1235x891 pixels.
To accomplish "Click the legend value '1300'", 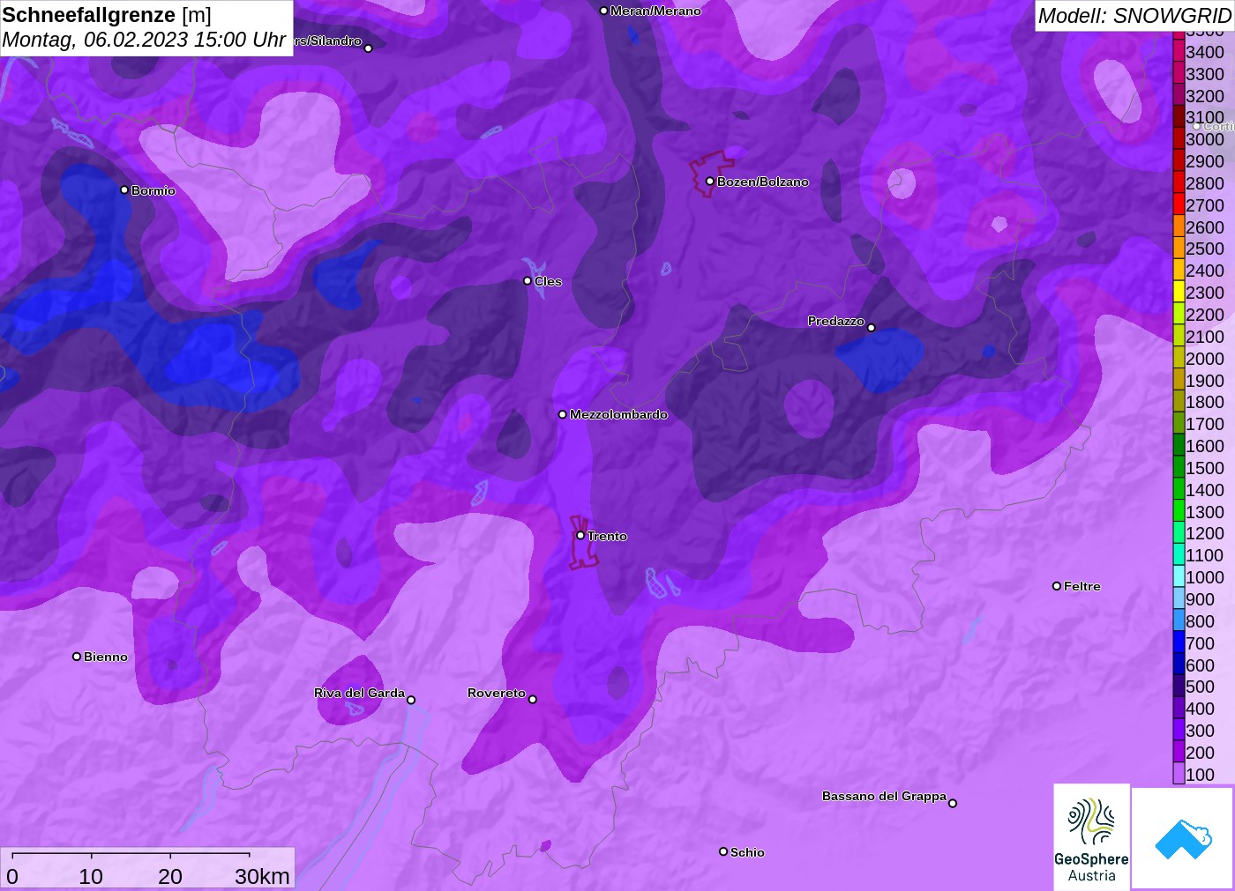I will [1205, 511].
